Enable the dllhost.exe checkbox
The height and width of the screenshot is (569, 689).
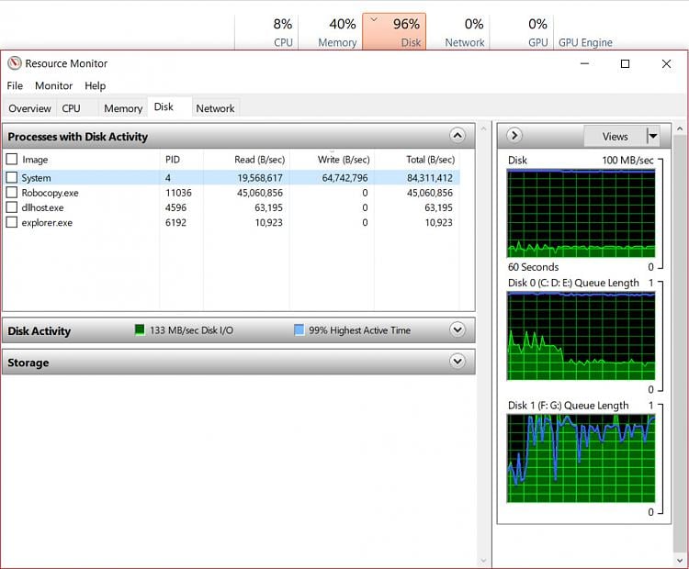tap(12, 207)
